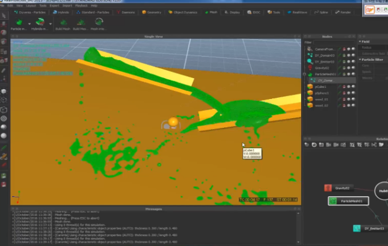Switch to the RealWave shelf tab
This screenshot has width=388, height=246.
click(x=297, y=12)
